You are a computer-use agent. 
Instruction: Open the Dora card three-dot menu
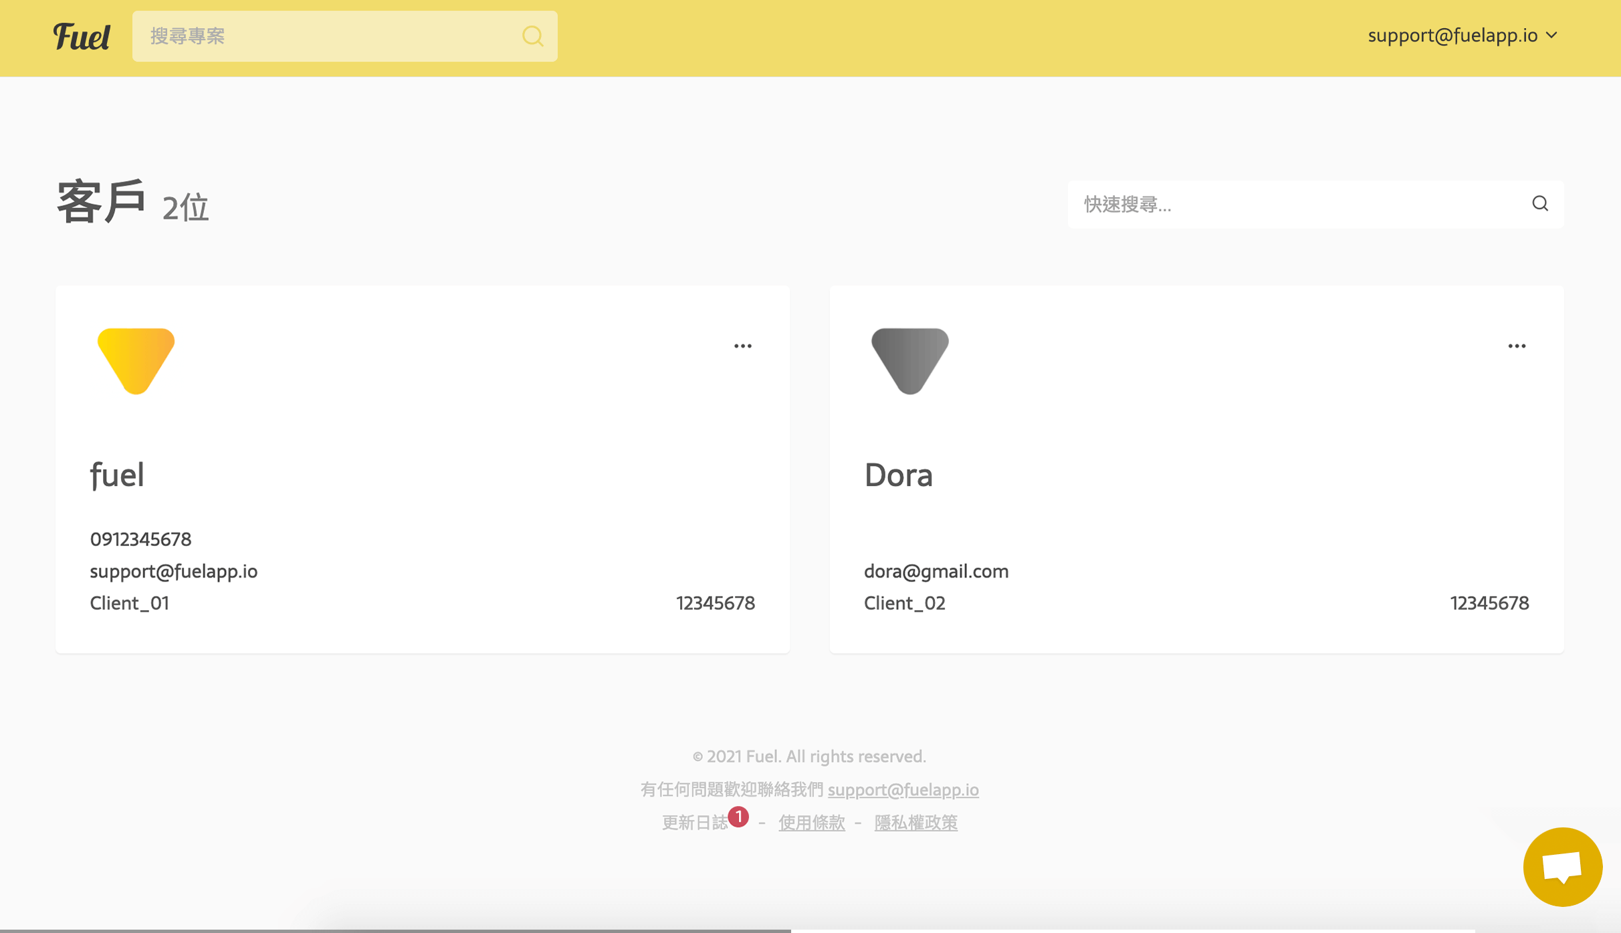click(1516, 346)
